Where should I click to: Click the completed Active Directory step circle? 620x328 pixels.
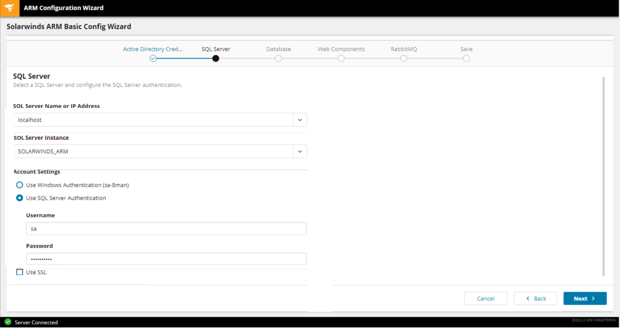coord(153,59)
